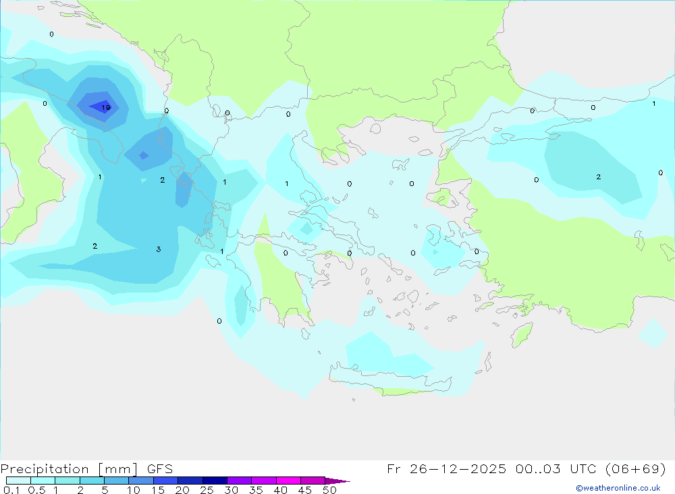Select the 40–45 mm magenta legend box

click(288, 481)
